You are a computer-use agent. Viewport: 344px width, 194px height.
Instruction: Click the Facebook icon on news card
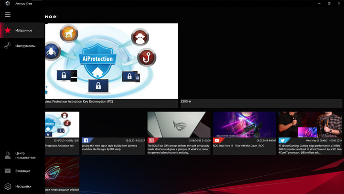[x=86, y=140]
